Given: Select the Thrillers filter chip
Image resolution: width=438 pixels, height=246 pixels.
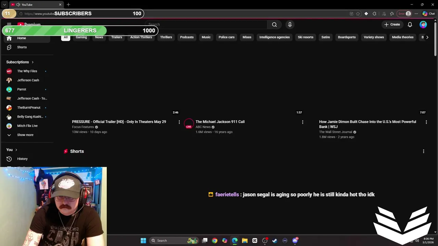Looking at the screenshot, I should click(166, 37).
